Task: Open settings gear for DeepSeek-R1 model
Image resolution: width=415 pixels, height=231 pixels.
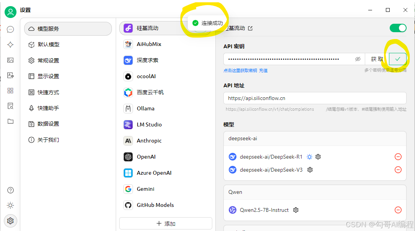Action: click(x=318, y=157)
